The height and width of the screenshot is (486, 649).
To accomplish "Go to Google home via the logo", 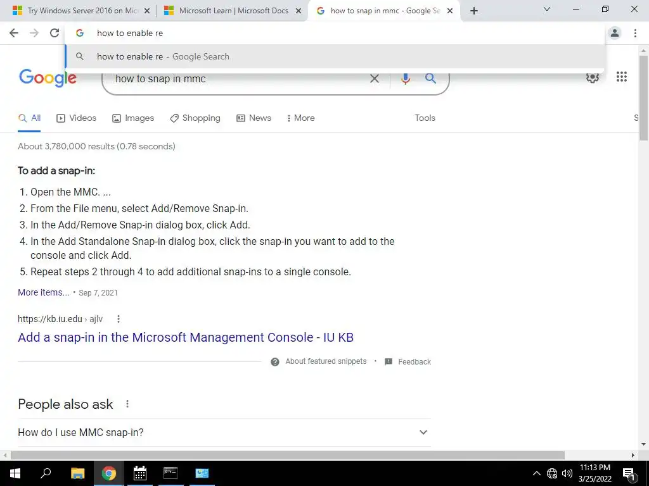I will coord(48,78).
